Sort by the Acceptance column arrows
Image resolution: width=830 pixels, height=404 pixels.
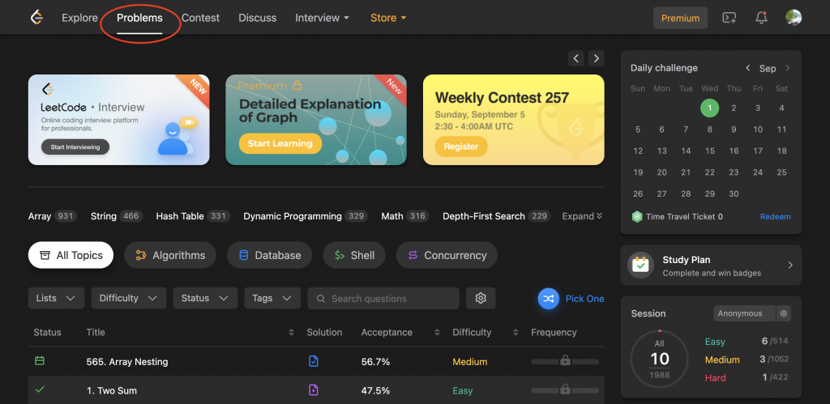click(x=437, y=333)
